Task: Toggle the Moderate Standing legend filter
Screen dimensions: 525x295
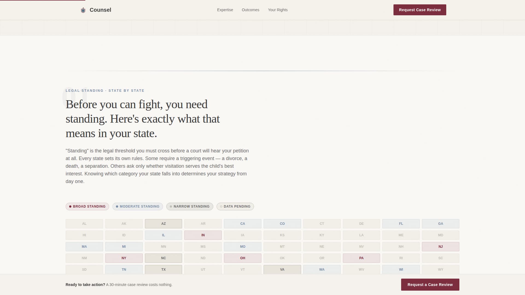Action: tap(138, 206)
